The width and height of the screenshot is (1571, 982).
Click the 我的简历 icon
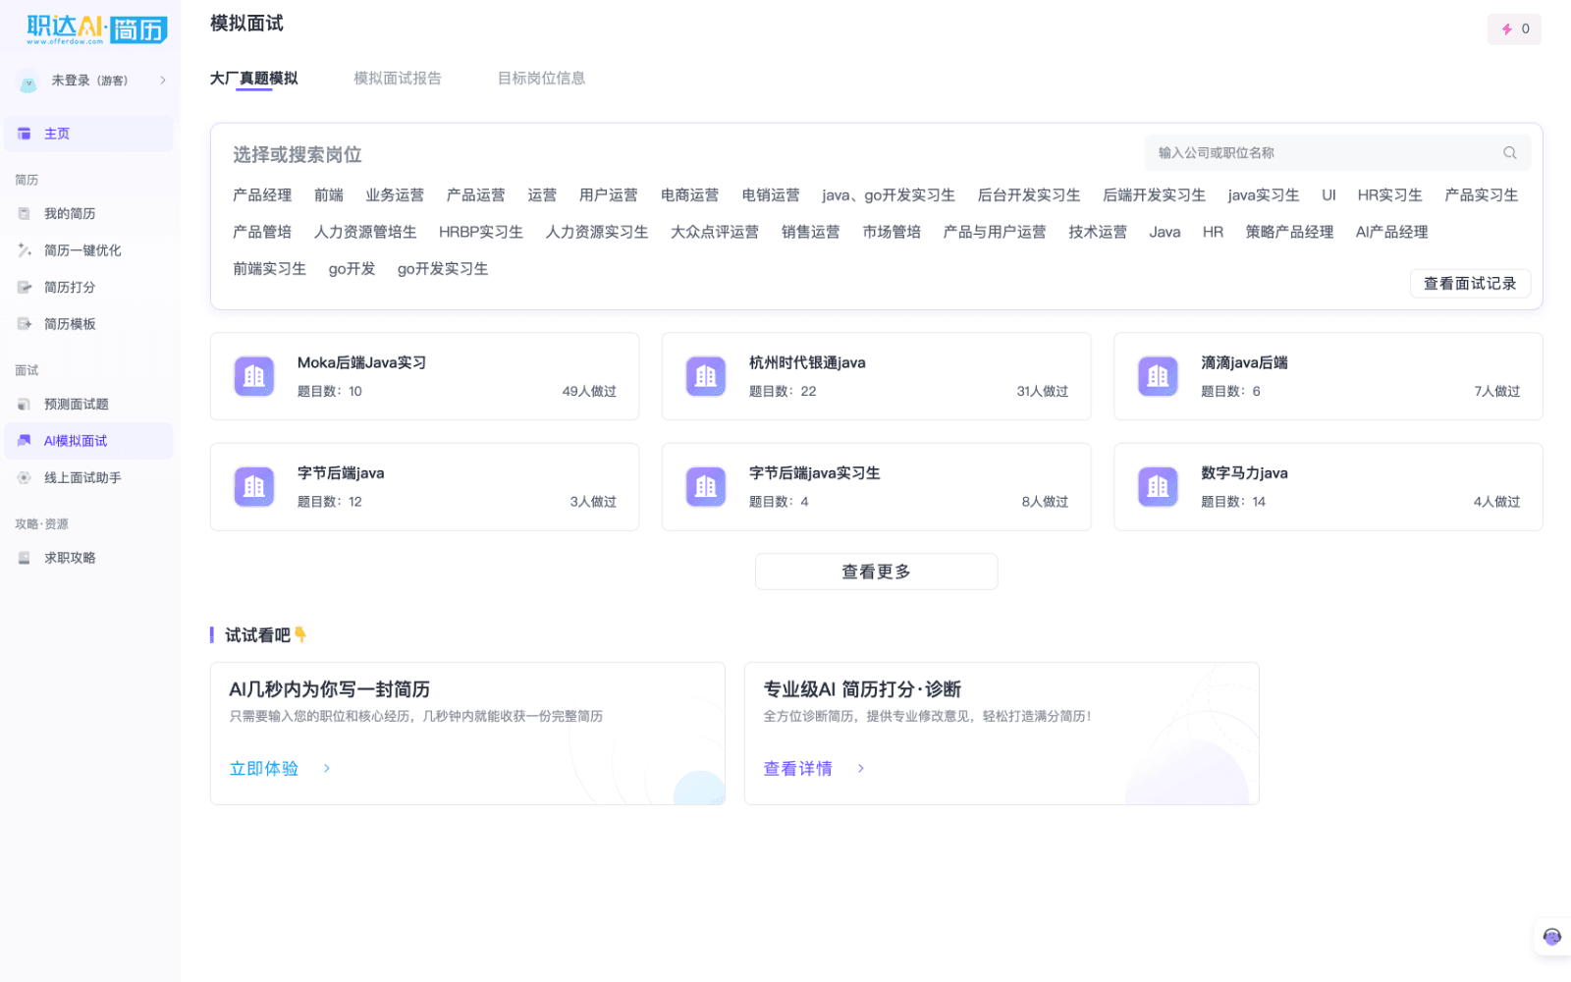click(x=25, y=213)
